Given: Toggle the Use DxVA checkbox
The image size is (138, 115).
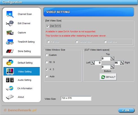Looking at the screenshot, I should pyautogui.click(x=48, y=26).
